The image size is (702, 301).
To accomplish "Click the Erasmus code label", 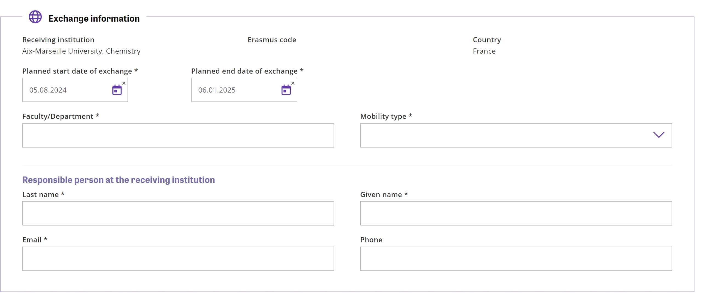I will (x=271, y=40).
